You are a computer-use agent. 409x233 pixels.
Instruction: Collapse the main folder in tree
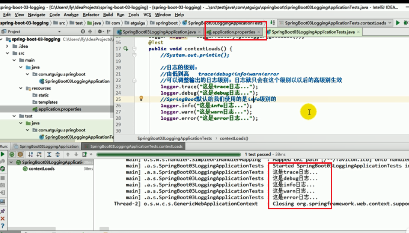[14, 60]
